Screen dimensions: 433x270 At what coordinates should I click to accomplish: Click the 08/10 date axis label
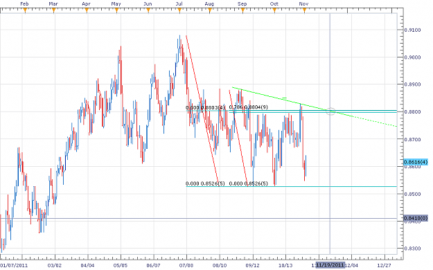point(220,265)
